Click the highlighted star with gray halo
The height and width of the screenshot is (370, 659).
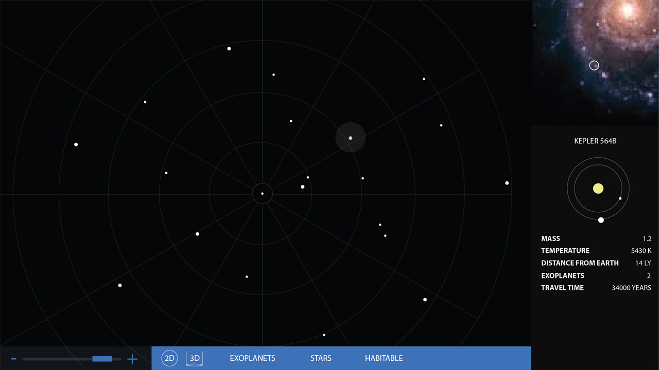351,138
